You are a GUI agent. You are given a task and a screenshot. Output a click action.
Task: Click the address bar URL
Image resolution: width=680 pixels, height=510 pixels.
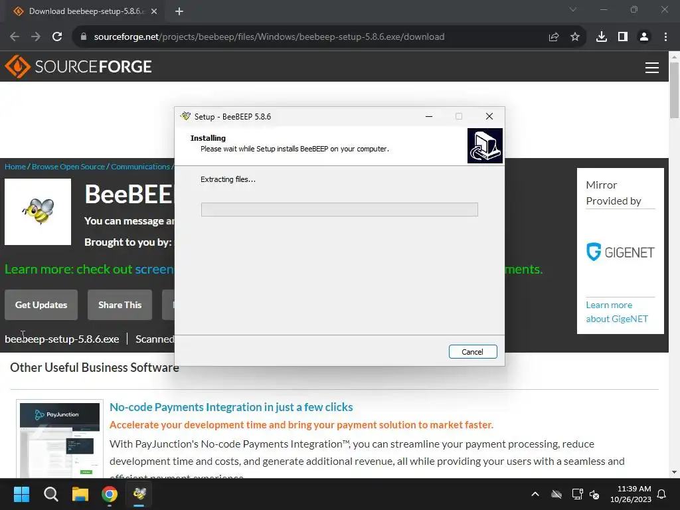point(269,37)
